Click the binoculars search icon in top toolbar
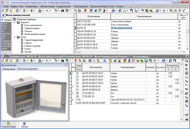Viewport: 190px width, 129px height. click(x=63, y=11)
